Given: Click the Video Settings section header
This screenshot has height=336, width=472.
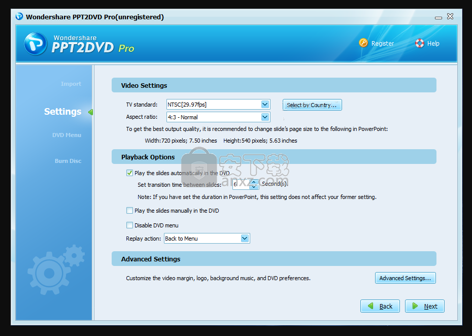Looking at the screenshot, I should coord(274,85).
